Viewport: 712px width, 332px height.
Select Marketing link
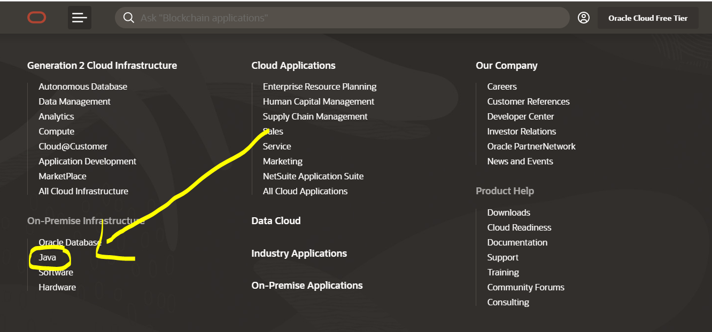tap(283, 161)
